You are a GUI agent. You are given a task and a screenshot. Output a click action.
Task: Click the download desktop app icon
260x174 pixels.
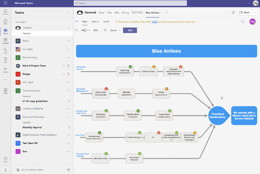(6, 170)
